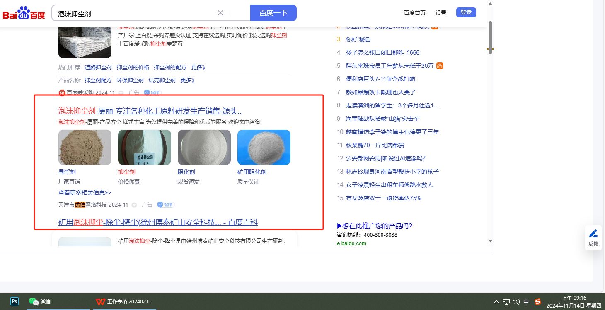Click the 保障 badge beside 天津市优信网络科技
The width and height of the screenshot is (605, 310).
coord(166,205)
